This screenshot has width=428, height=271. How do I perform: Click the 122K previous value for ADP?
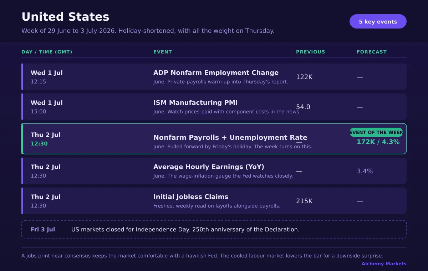(304, 77)
